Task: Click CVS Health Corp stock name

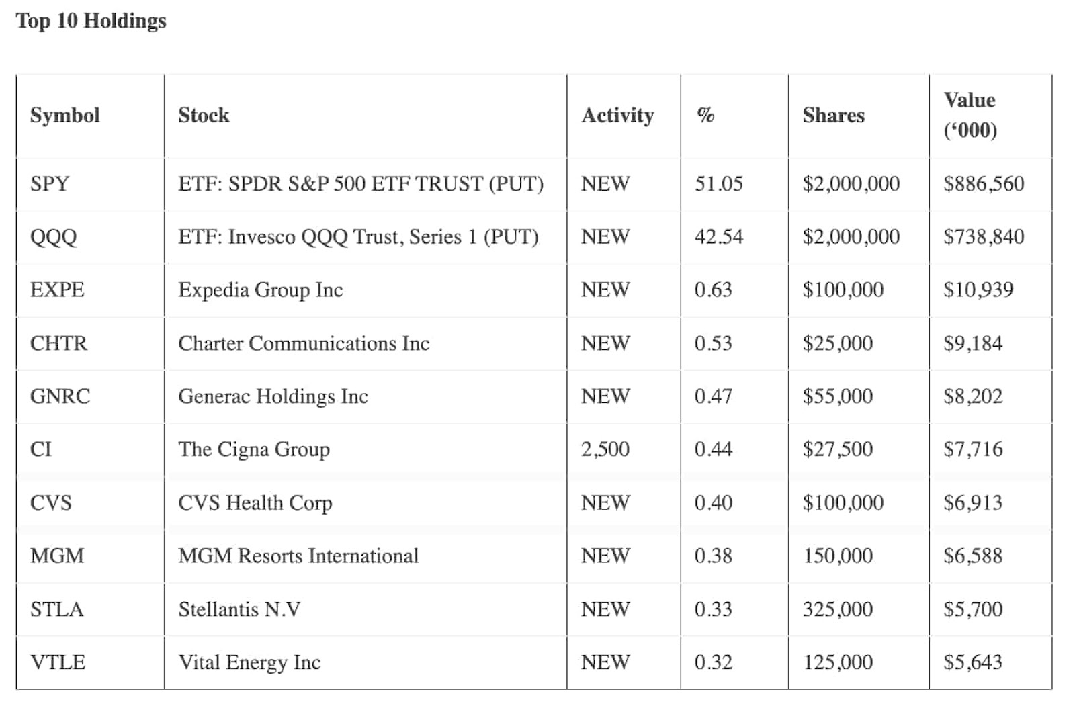Action: tap(255, 502)
